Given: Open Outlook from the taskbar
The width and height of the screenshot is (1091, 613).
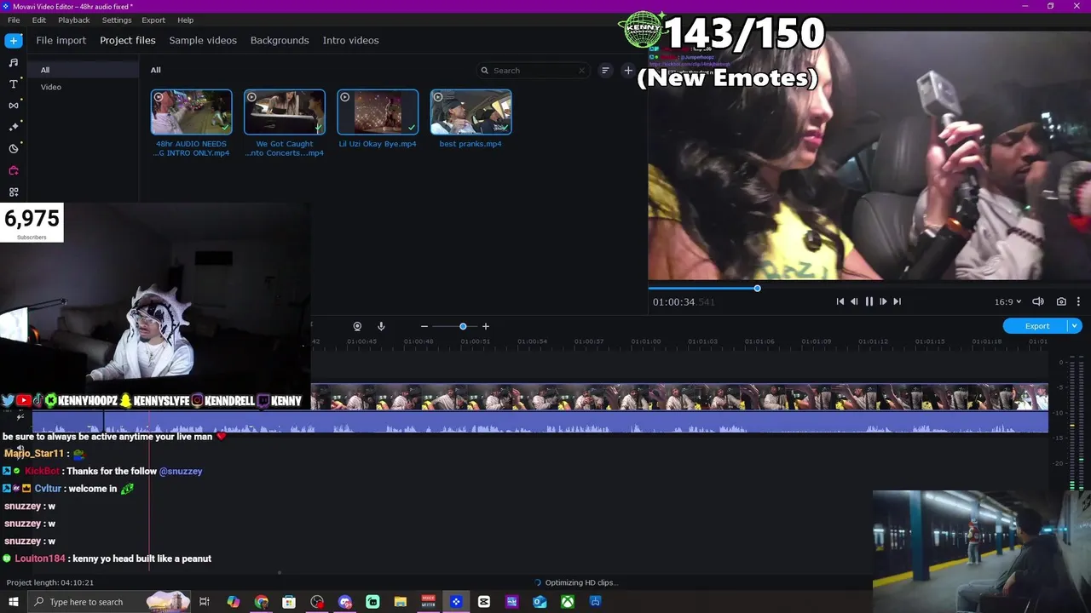Looking at the screenshot, I should point(540,602).
